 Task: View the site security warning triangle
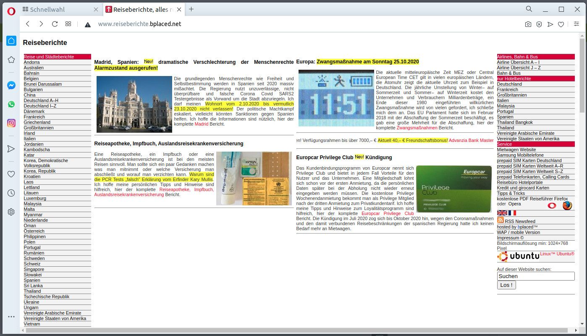pos(88,24)
